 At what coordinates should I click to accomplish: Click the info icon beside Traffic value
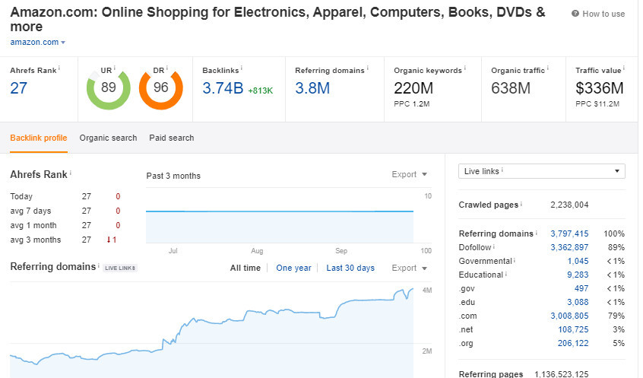[624, 68]
